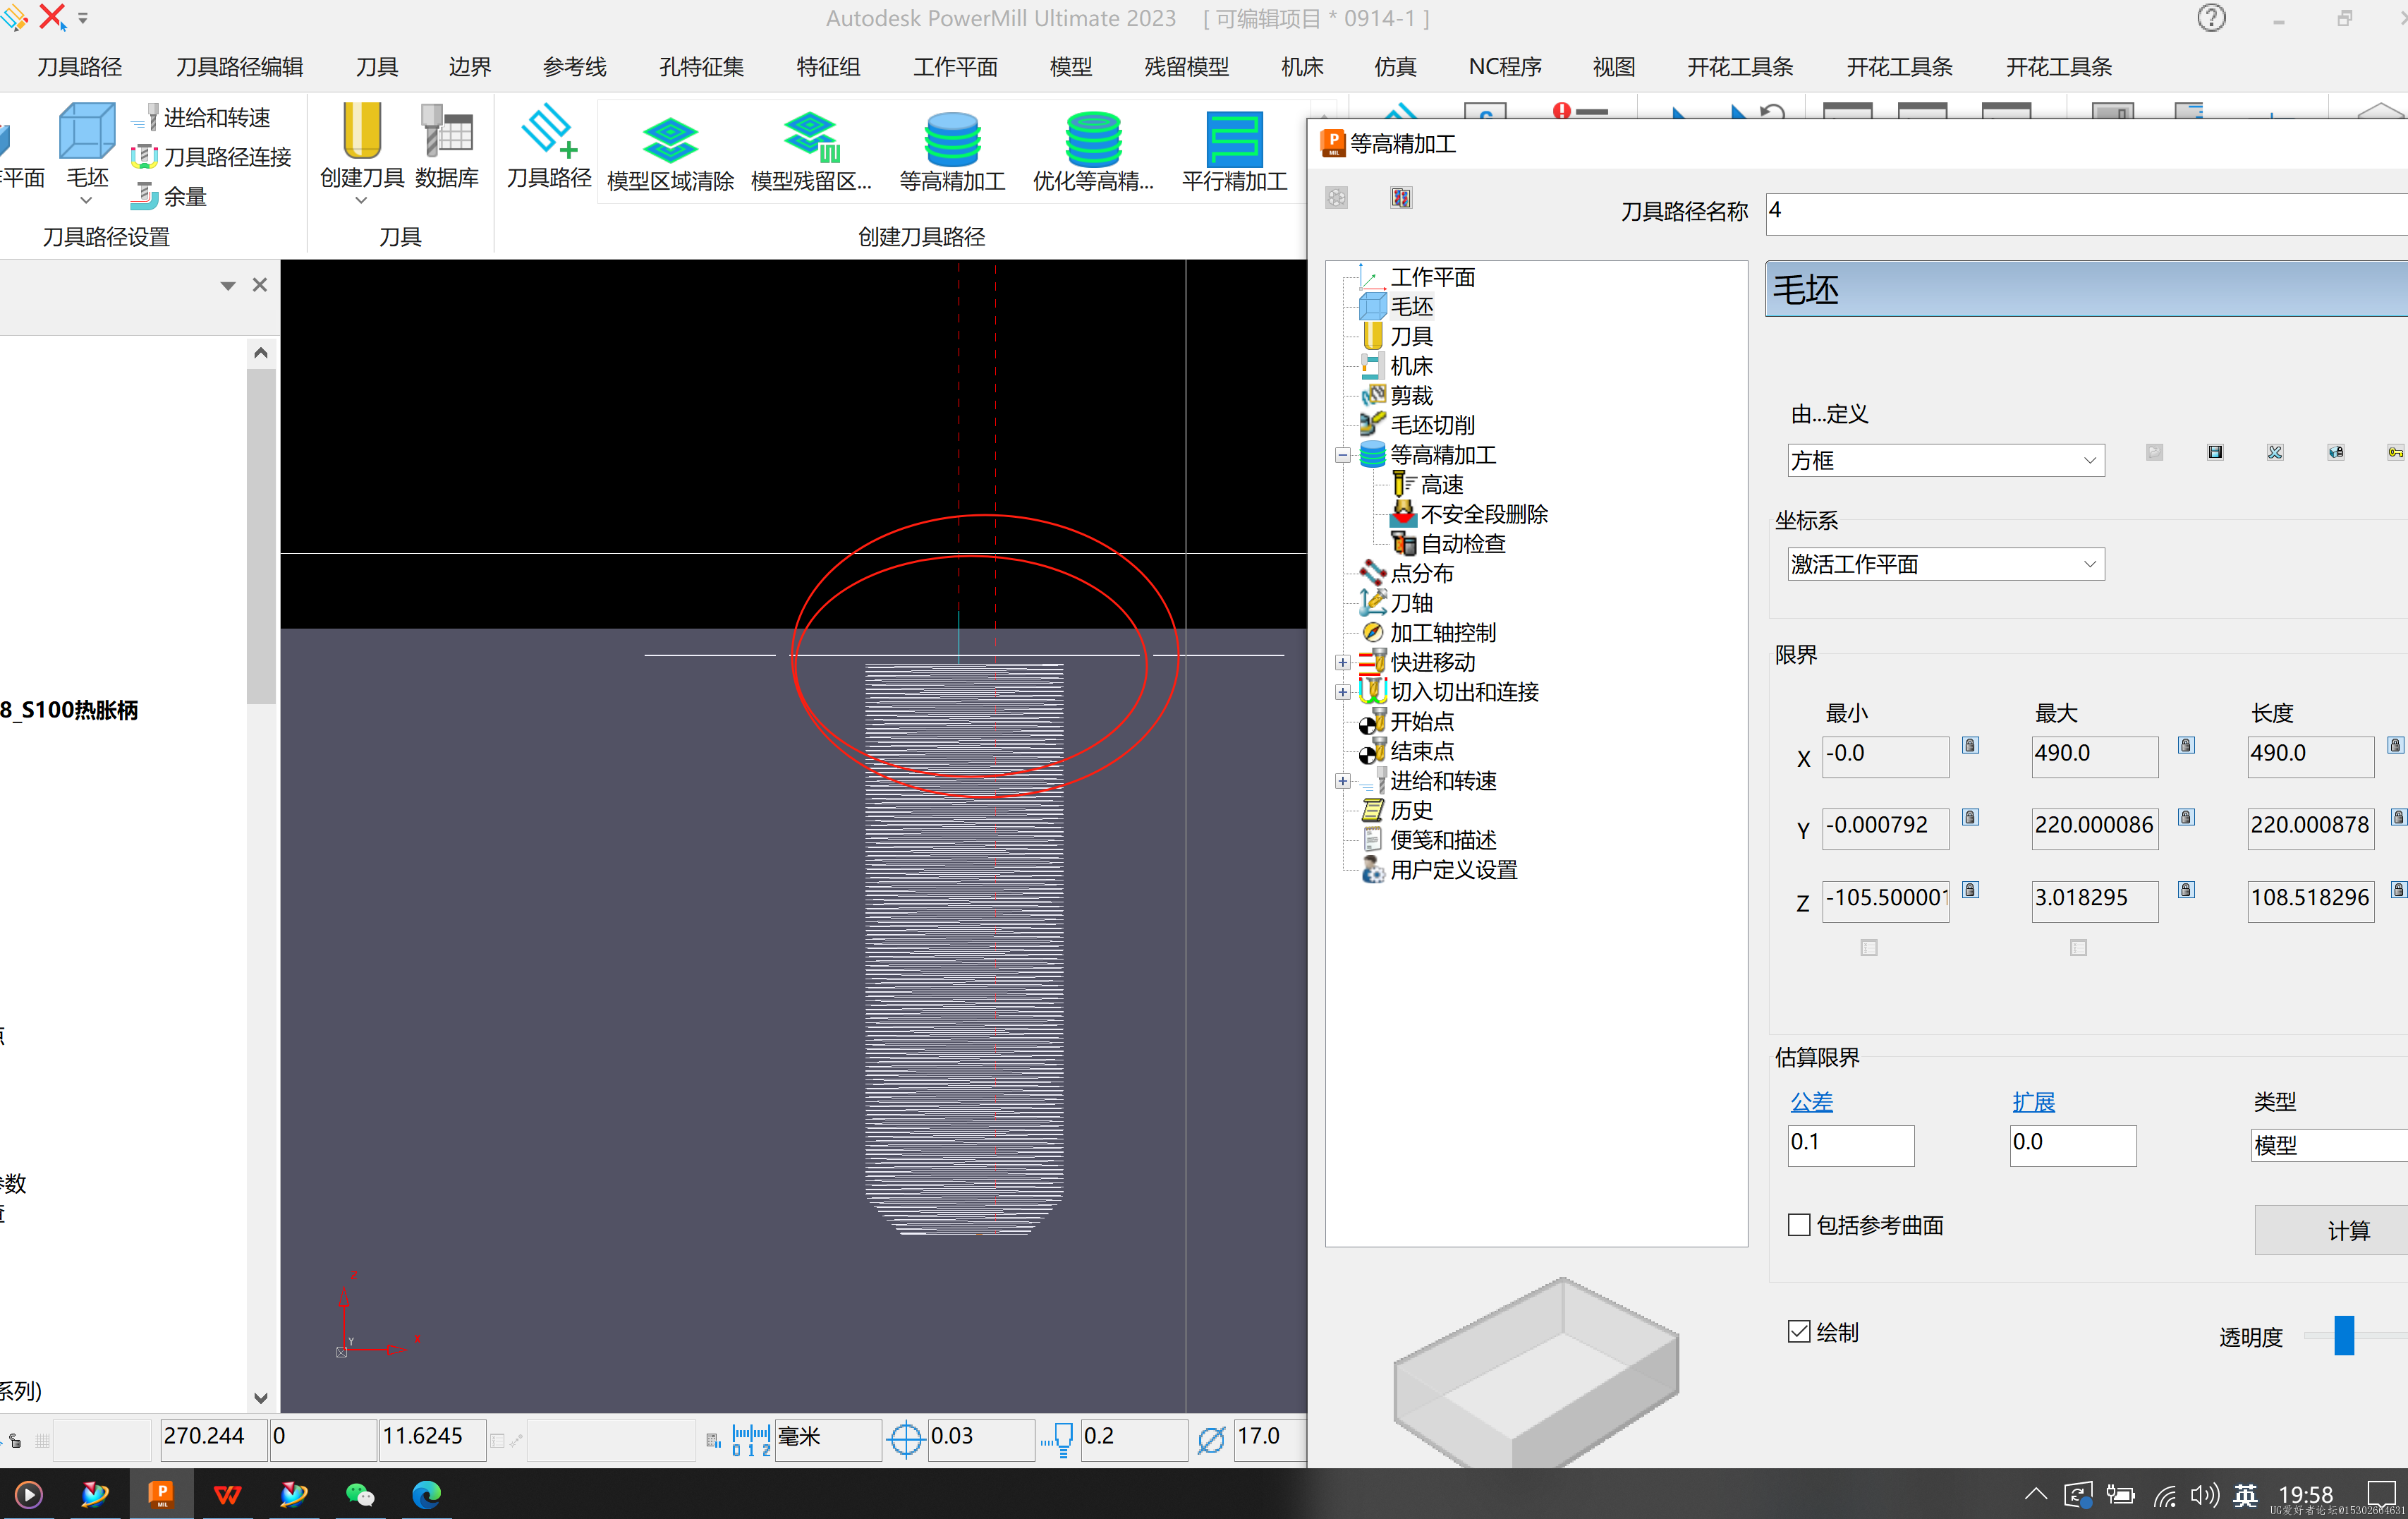Click the 刀具路径名称 name field
The height and width of the screenshot is (1519, 2408).
(x=2086, y=213)
